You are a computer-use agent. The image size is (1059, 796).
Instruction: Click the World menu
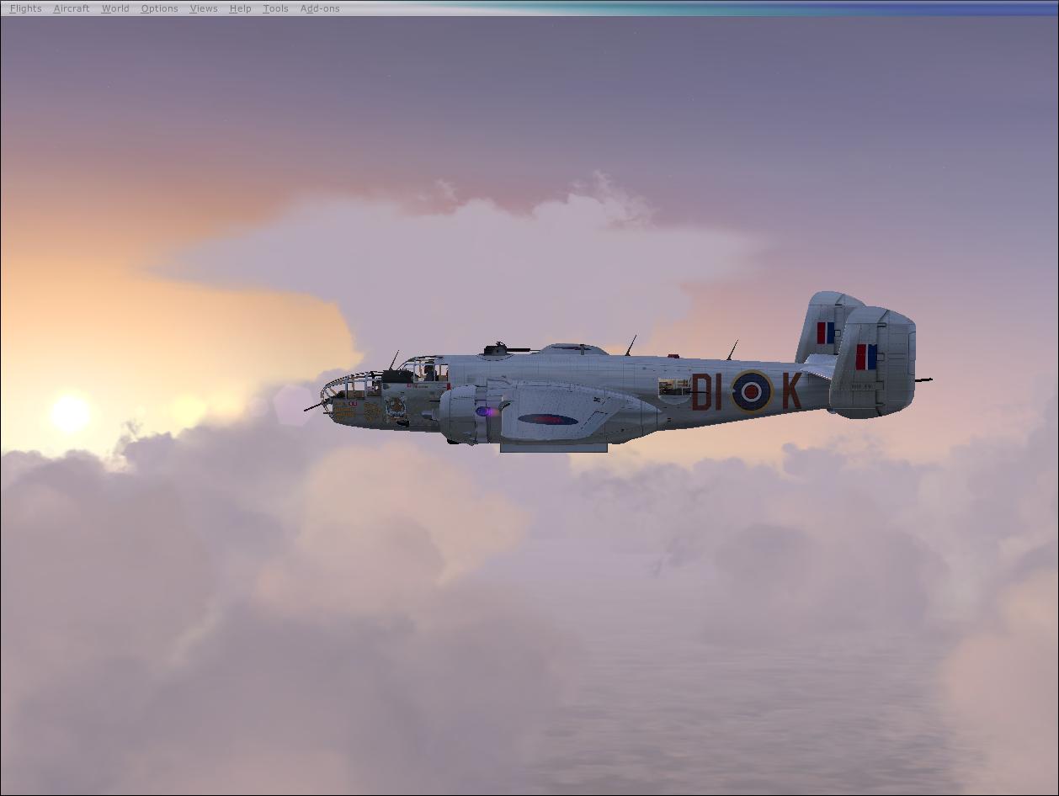coord(115,8)
